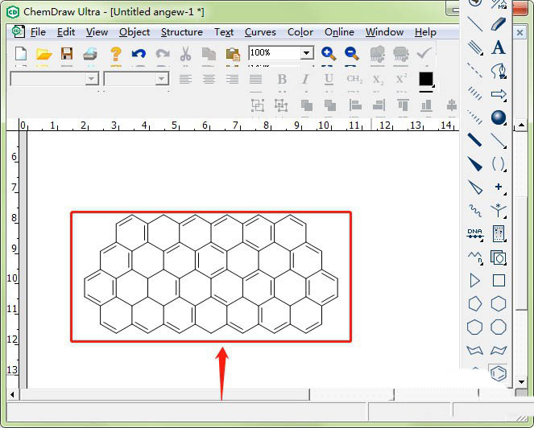The width and height of the screenshot is (534, 428).
Task: Click the black color swatch
Action: tap(425, 79)
